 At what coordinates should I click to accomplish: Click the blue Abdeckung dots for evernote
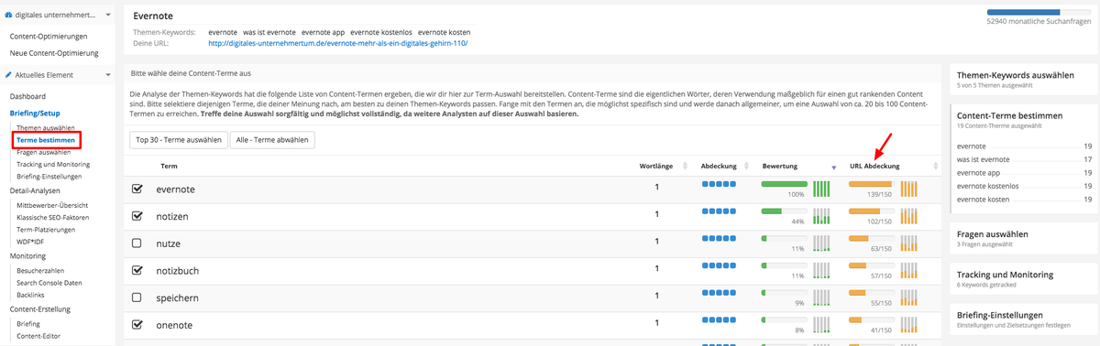719,184
